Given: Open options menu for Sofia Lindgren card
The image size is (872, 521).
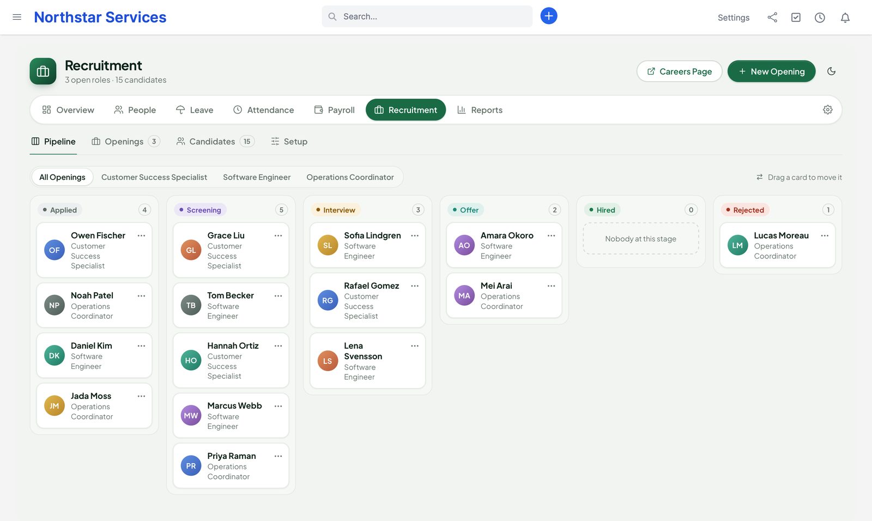Looking at the screenshot, I should (415, 235).
